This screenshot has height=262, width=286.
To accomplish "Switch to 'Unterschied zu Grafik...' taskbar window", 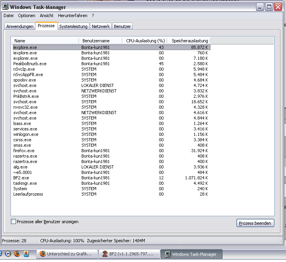I will 67,254.
